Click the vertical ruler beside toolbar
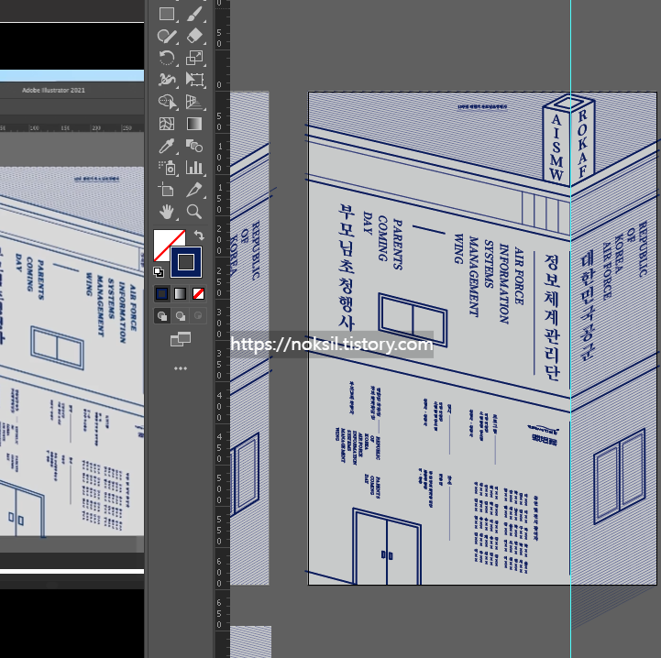 222,329
